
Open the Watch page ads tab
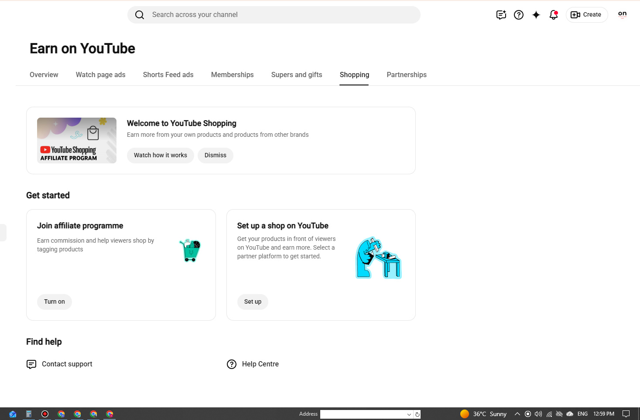click(x=101, y=75)
